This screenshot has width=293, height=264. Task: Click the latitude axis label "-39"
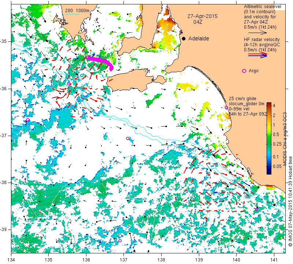pyautogui.click(x=4, y=230)
